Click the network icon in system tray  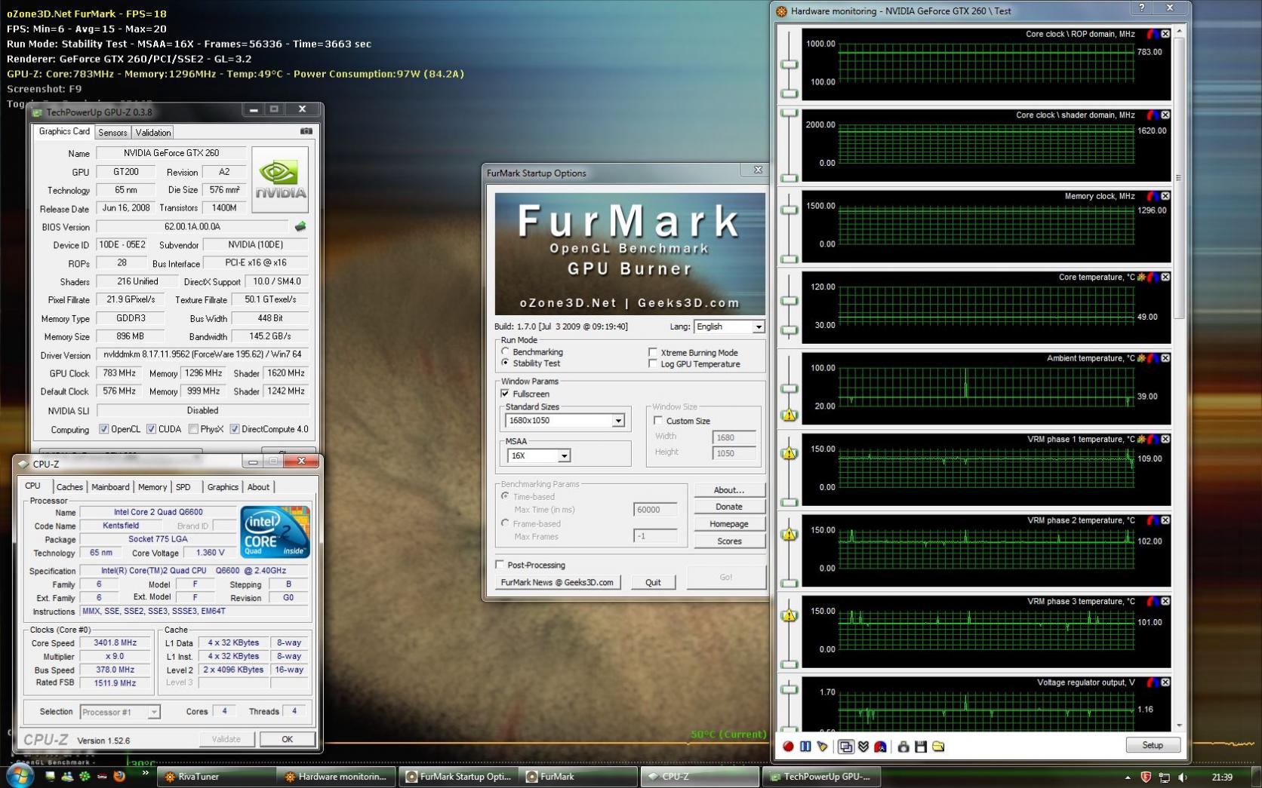click(x=1164, y=777)
